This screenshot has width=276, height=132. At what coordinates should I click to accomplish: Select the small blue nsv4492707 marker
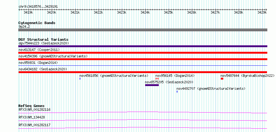click(x=177, y=92)
